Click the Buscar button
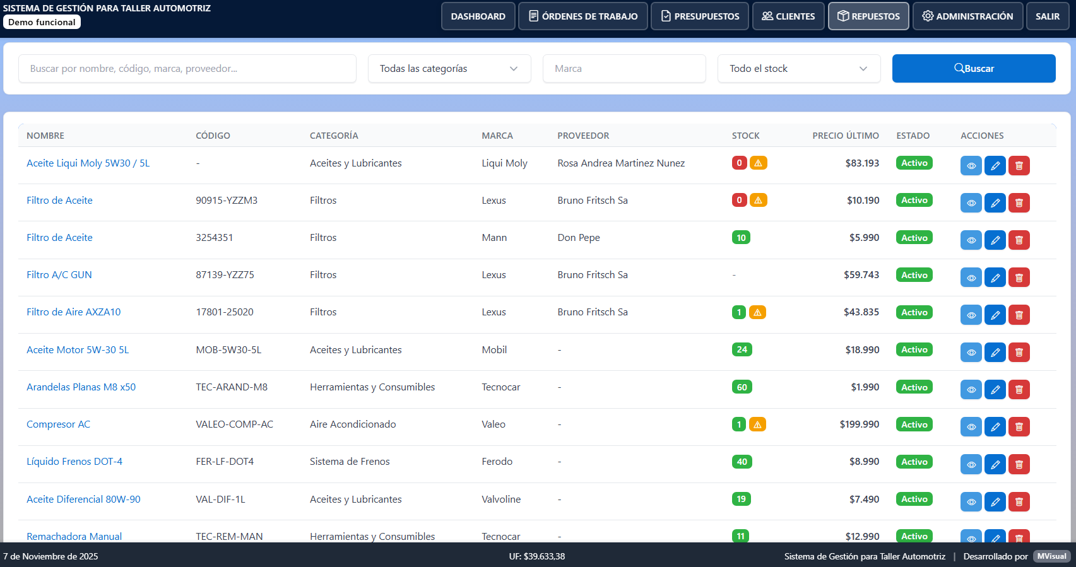This screenshot has height=567, width=1076. (974, 68)
